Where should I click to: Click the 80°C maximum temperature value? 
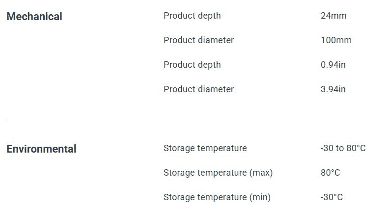[x=330, y=173]
